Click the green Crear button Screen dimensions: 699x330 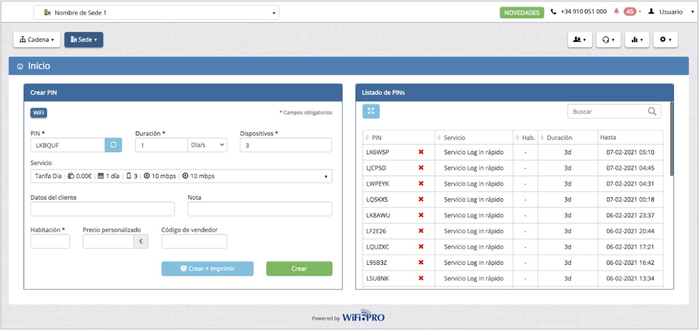[299, 268]
